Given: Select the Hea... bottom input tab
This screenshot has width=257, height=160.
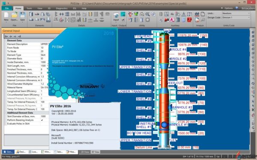Looking at the screenshot, I should point(71,152).
